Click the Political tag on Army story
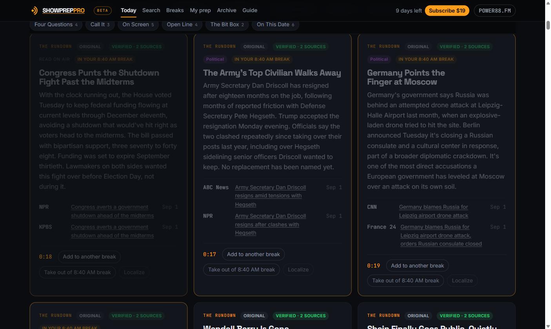Screen dimensions: 551x329 [x=215, y=59]
